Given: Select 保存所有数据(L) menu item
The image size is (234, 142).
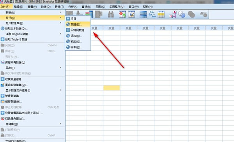Looking at the screenshot, I should tap(32, 62).
